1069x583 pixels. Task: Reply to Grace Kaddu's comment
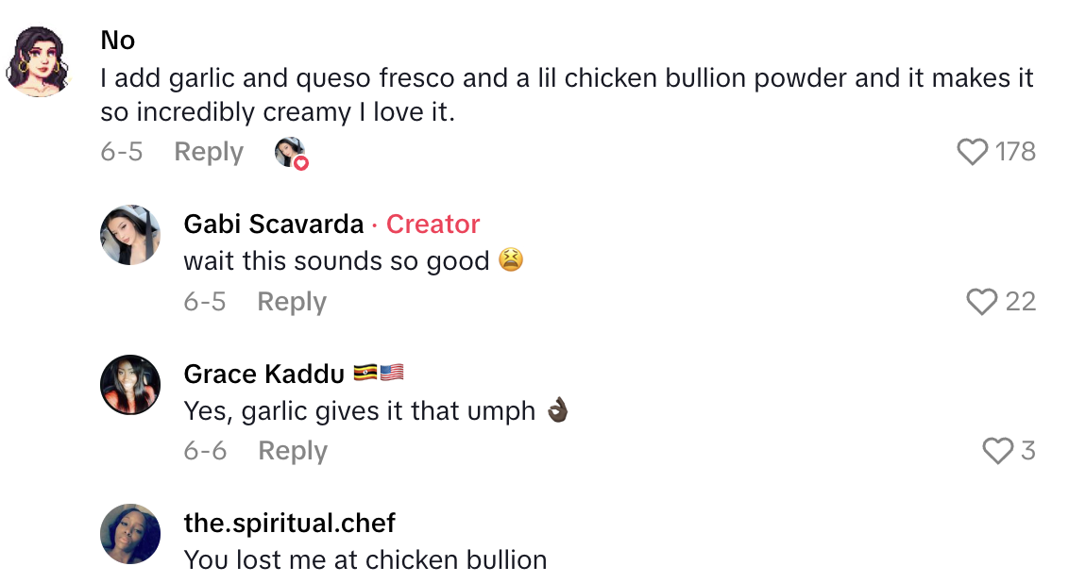pos(292,450)
